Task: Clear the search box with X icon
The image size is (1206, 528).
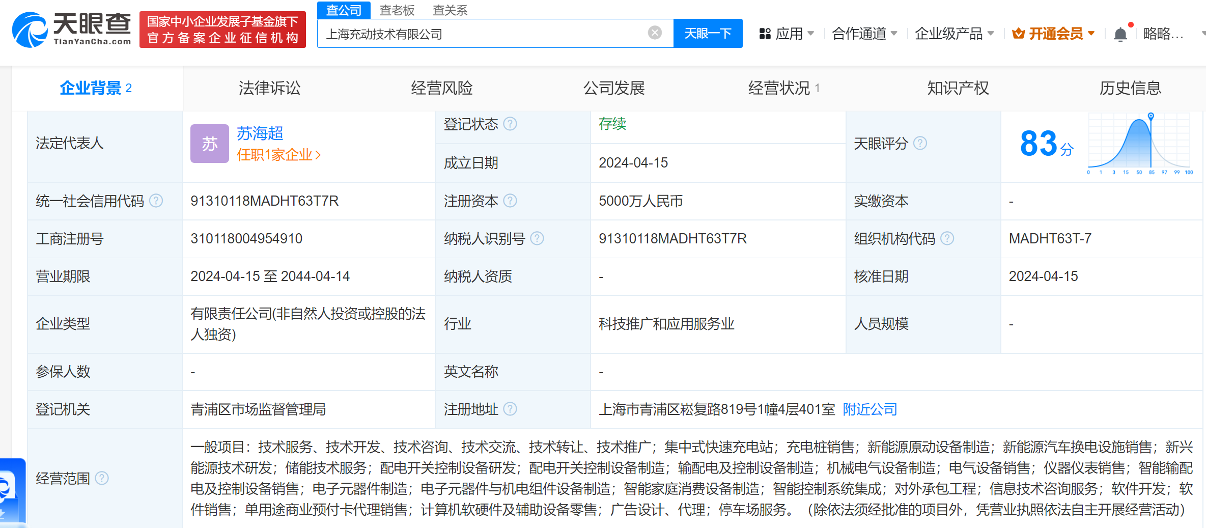Action: pyautogui.click(x=655, y=33)
